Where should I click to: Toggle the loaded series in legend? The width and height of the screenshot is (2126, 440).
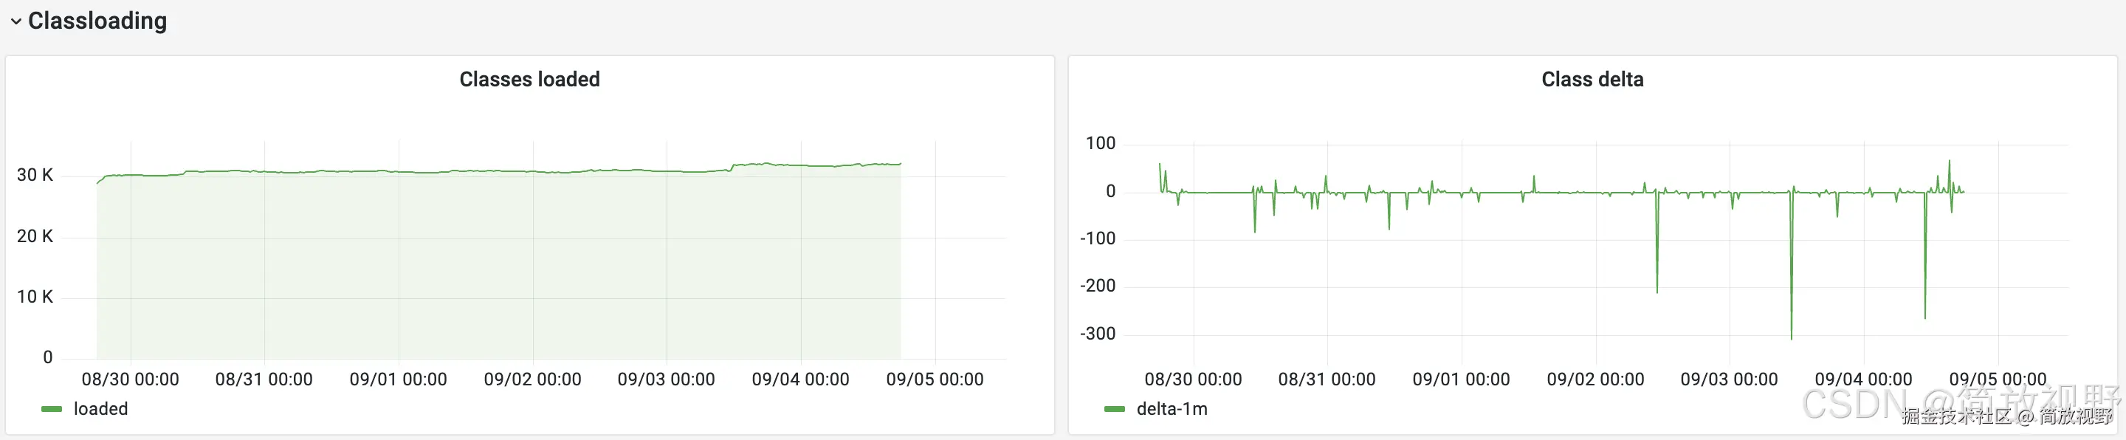pos(100,409)
